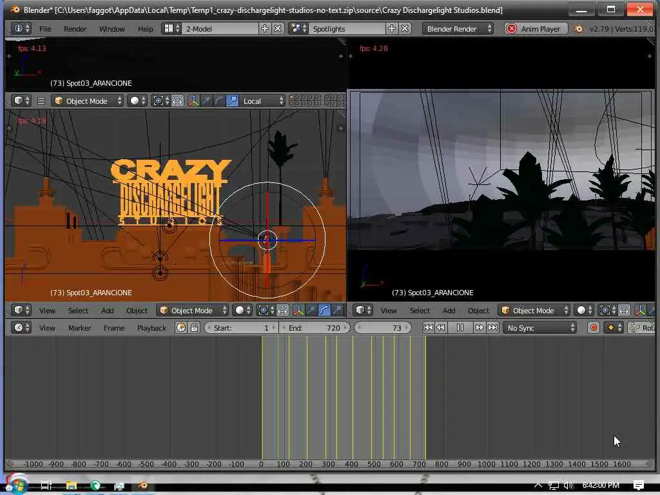
Task: Add a new scene next to Spotlights
Action: pyautogui.click(x=391, y=28)
